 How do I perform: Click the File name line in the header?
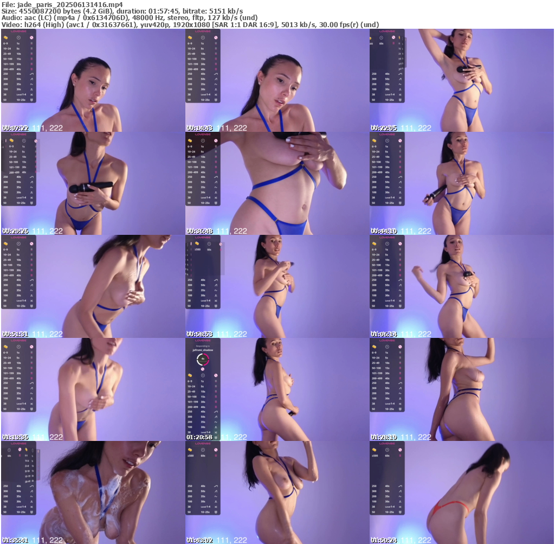tap(62, 4)
